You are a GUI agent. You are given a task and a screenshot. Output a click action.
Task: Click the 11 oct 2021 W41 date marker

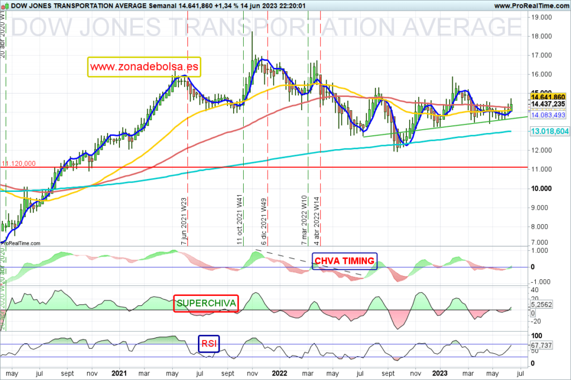[240, 220]
